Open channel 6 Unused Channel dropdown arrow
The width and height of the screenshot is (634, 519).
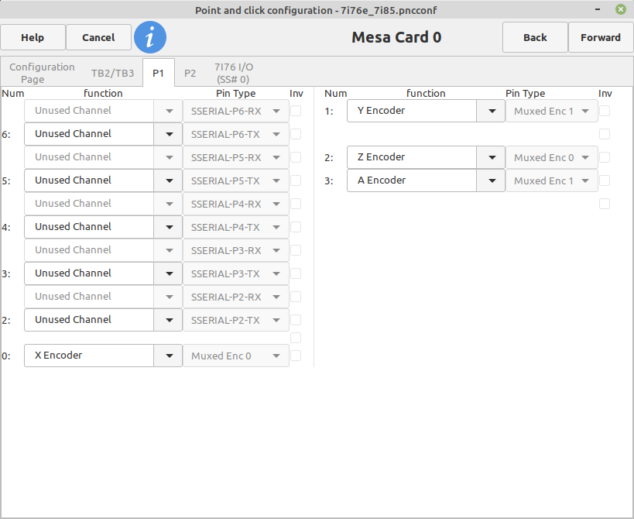pos(169,134)
